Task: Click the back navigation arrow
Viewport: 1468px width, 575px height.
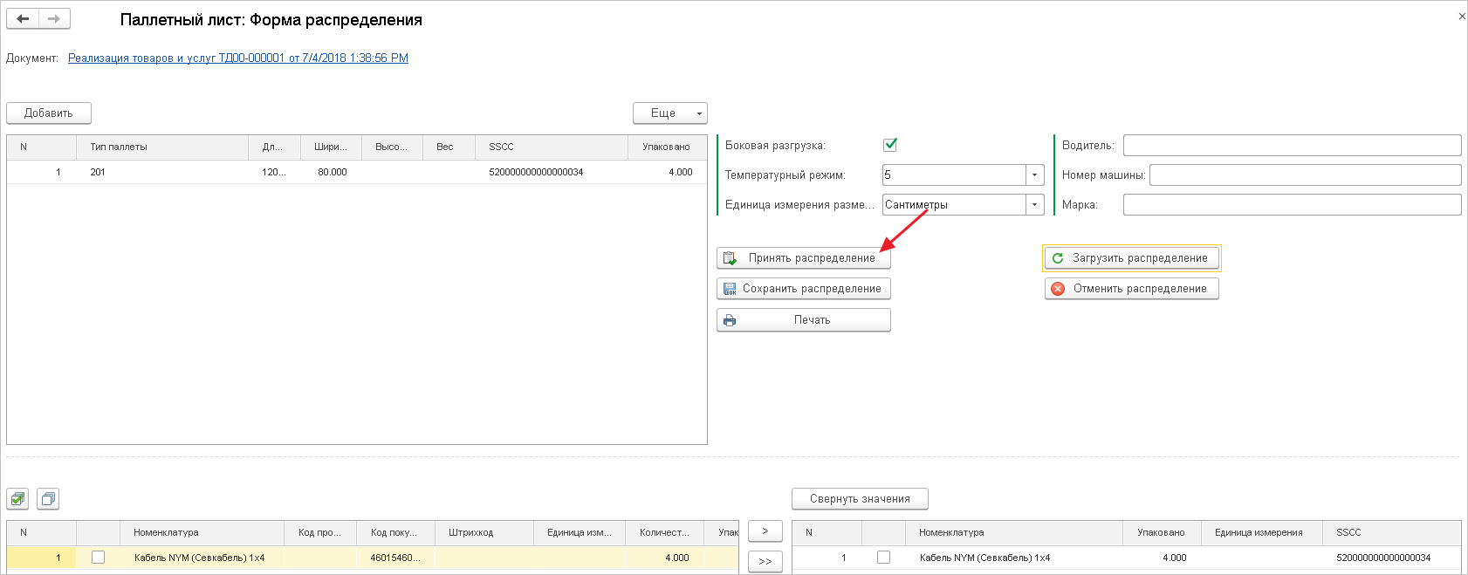Action: 23,18
